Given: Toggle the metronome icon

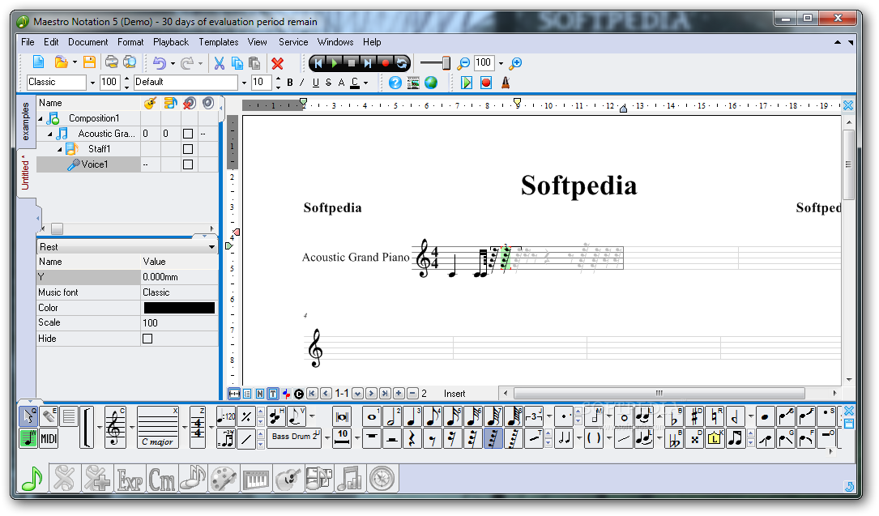Looking at the screenshot, I should tap(506, 83).
